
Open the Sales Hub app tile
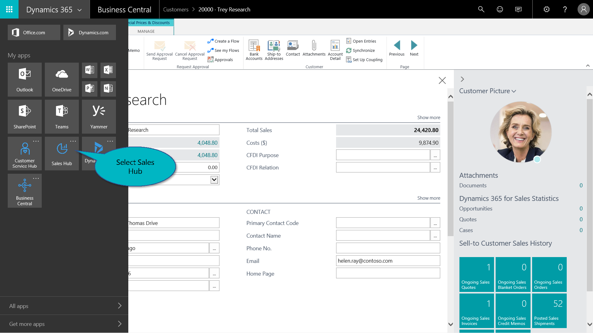click(62, 153)
